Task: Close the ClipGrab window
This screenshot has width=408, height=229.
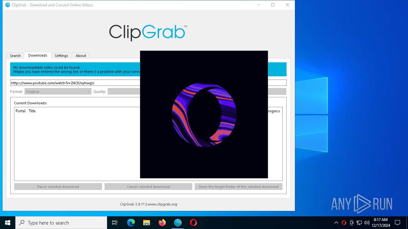Action: pyautogui.click(x=288, y=5)
